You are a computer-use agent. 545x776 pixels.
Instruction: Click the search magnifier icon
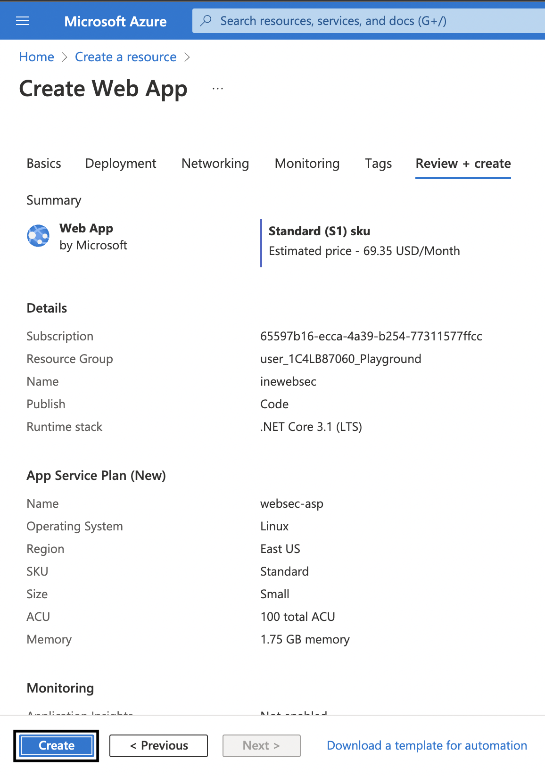pos(206,21)
